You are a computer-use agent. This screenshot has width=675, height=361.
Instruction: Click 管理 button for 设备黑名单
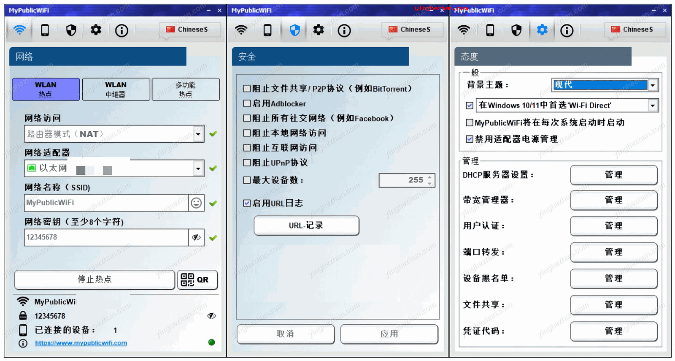coord(614,279)
